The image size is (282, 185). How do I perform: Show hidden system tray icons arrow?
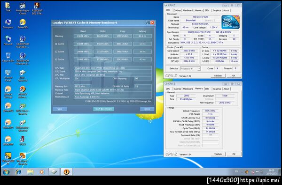242,172
